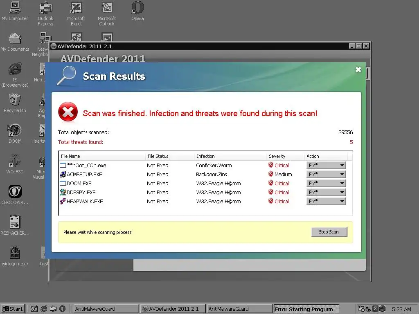Launch WOLF3D desktop shortcut

(x=15, y=164)
